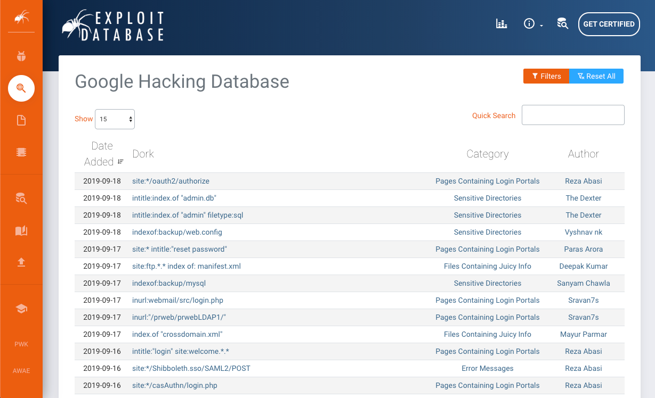Image resolution: width=655 pixels, height=398 pixels.
Task: Expand the info dropdown in header
Action: click(x=532, y=24)
